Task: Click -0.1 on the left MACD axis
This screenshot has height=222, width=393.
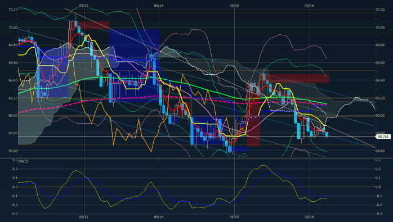Action: click(x=15, y=196)
